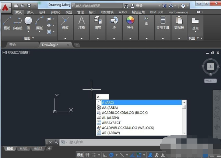This screenshot has width=221, height=158.
Task: Open the 特性 properties panel dropdown
Action: [x=130, y=38]
